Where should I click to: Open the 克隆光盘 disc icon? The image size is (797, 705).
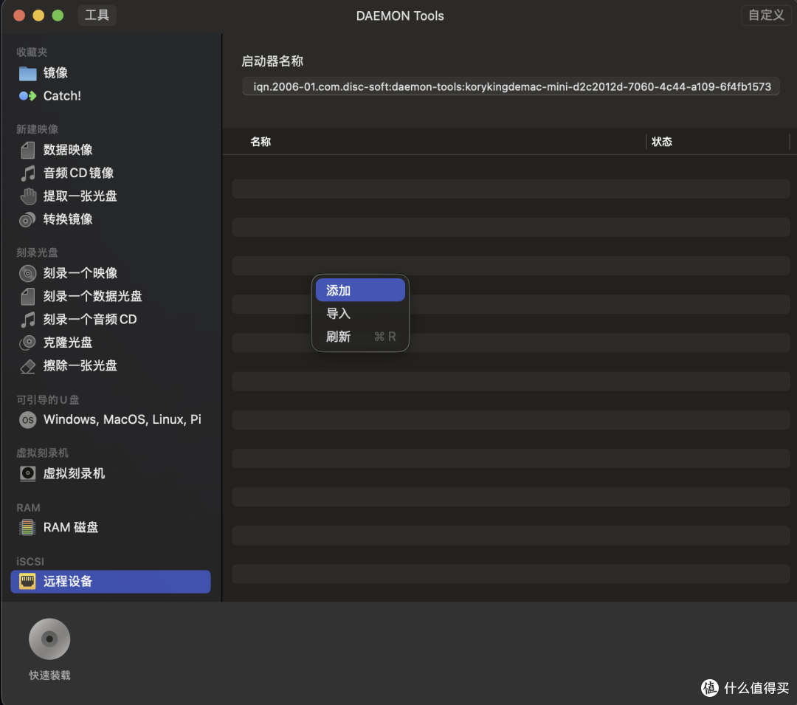click(27, 343)
